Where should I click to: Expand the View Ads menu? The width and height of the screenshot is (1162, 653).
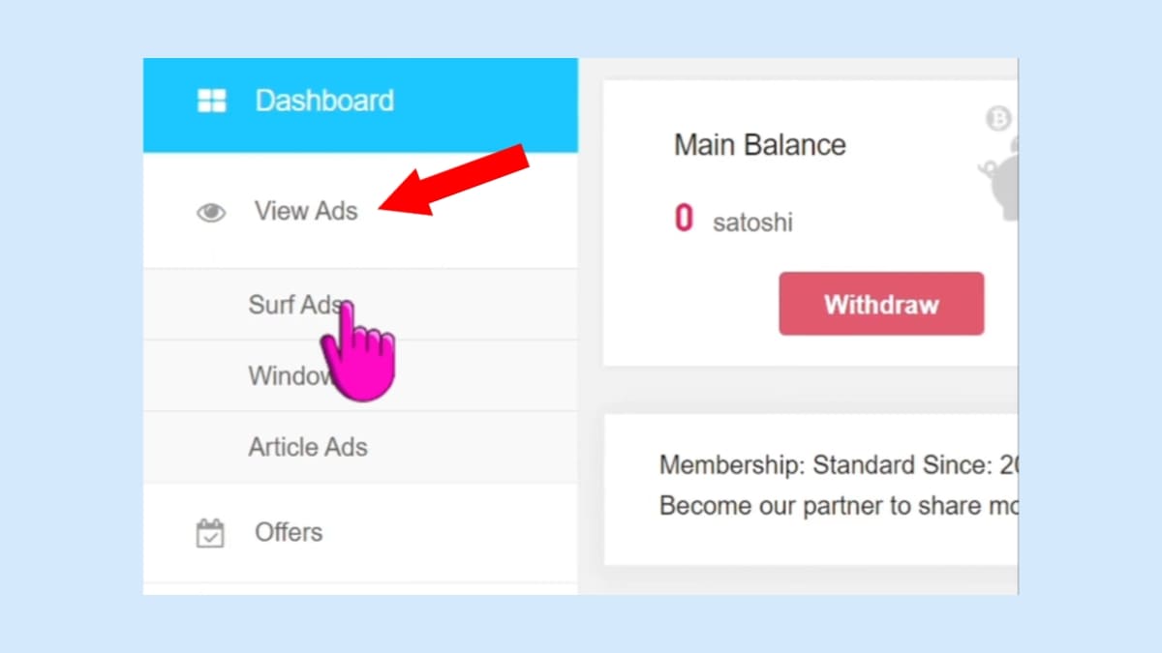click(306, 211)
